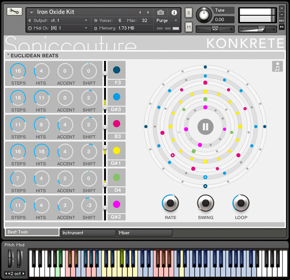Open the Purge dropdown menu
This screenshot has height=280, width=290.
point(167,21)
